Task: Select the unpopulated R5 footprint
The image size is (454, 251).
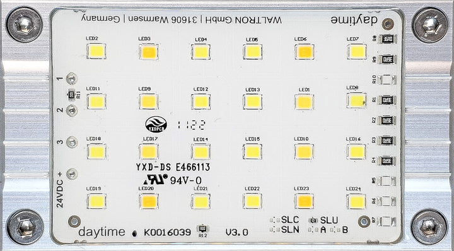Action: (x=387, y=181)
